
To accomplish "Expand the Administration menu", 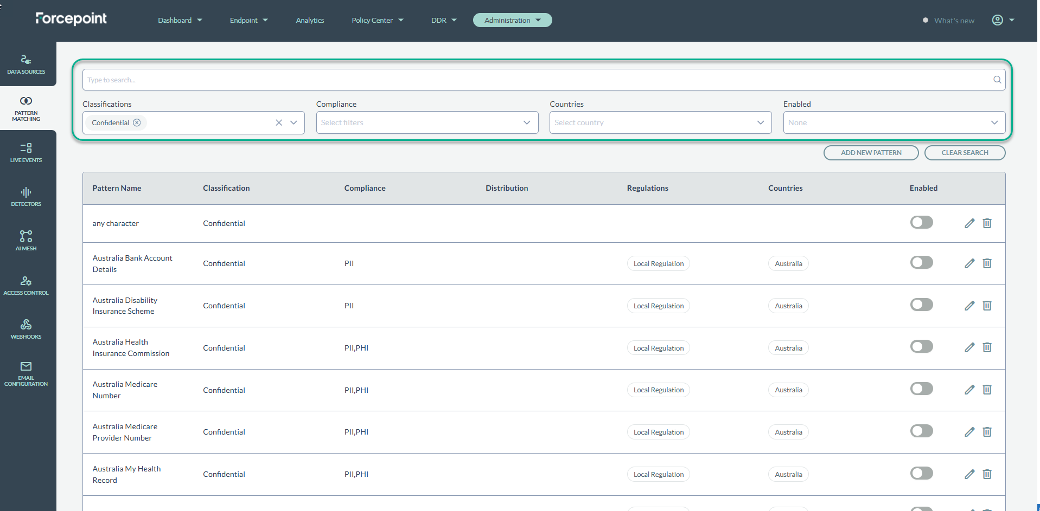I will coord(513,20).
